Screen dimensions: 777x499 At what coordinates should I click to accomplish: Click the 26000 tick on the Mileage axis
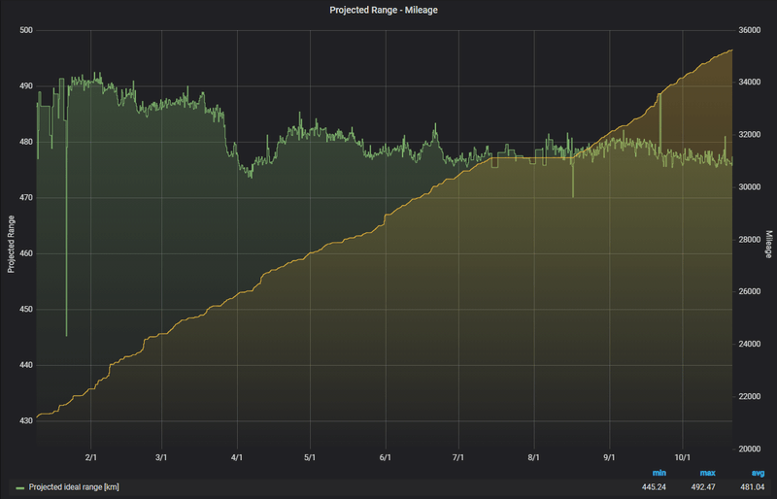[749, 292]
